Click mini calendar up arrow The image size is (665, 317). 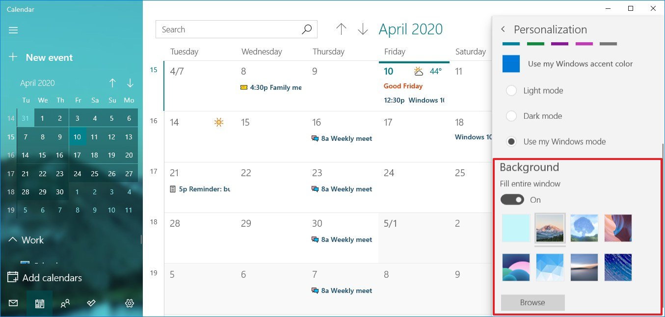pos(112,83)
